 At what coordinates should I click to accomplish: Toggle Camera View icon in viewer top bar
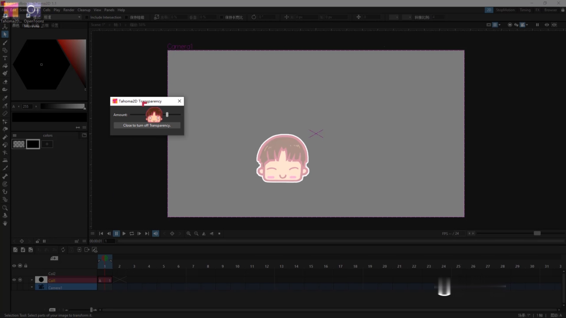522,25
